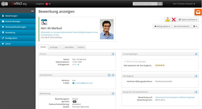
Task: Open the Mitarbeiter im sozialen betreuenden Dienst link
Action: (x=69, y=34)
